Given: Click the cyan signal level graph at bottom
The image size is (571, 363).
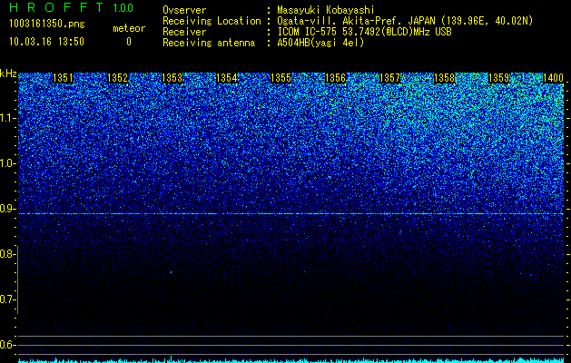Looking at the screenshot, I should [x=290, y=360].
